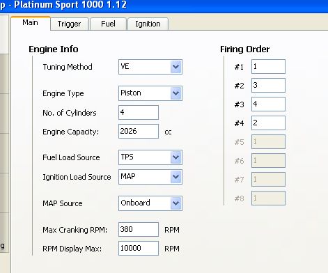This screenshot has height=273, width=328.
Task: Select firing order #1 input box
Action: coord(268,67)
